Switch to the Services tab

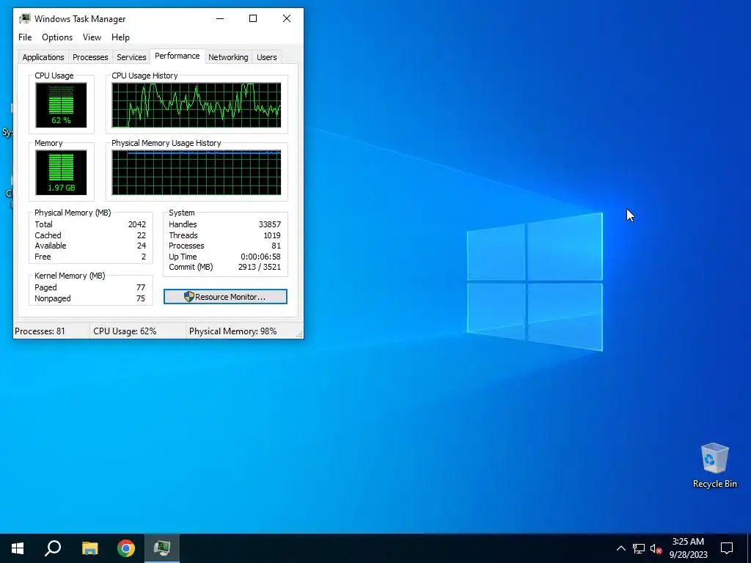click(x=131, y=57)
